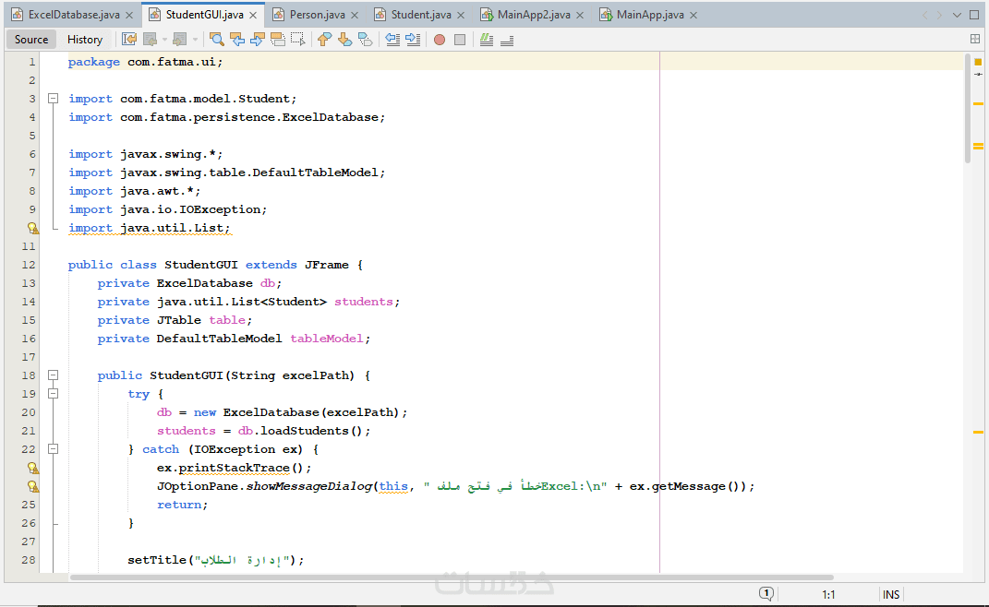
Task: Close the ExcelDatabase.java tab
Action: coord(129,15)
